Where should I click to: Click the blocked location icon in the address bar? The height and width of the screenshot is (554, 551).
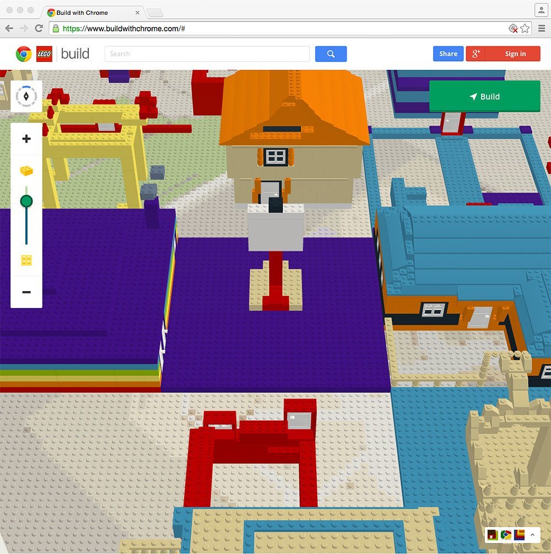pos(513,28)
